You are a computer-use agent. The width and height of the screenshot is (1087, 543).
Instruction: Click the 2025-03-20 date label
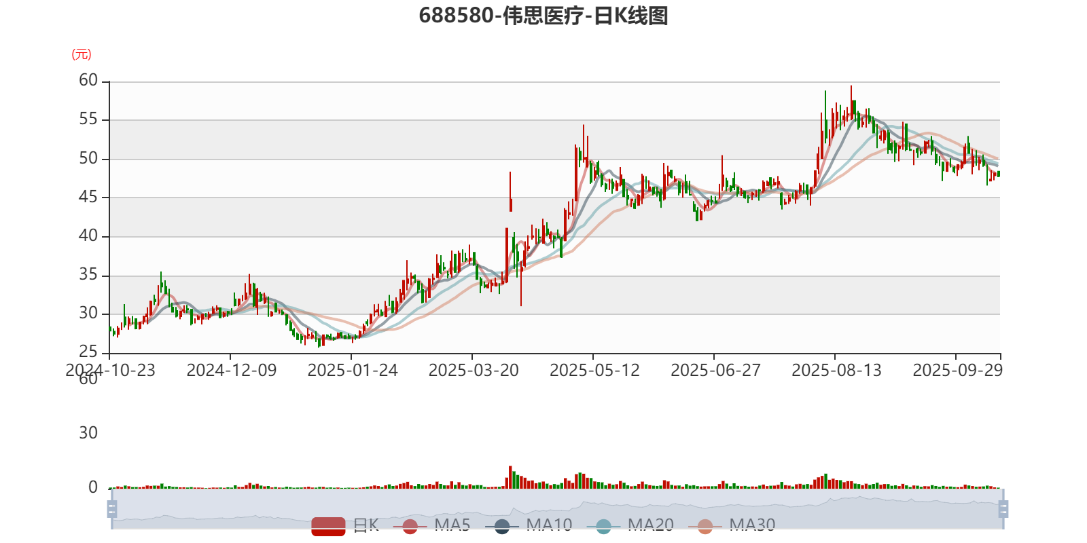(x=474, y=371)
